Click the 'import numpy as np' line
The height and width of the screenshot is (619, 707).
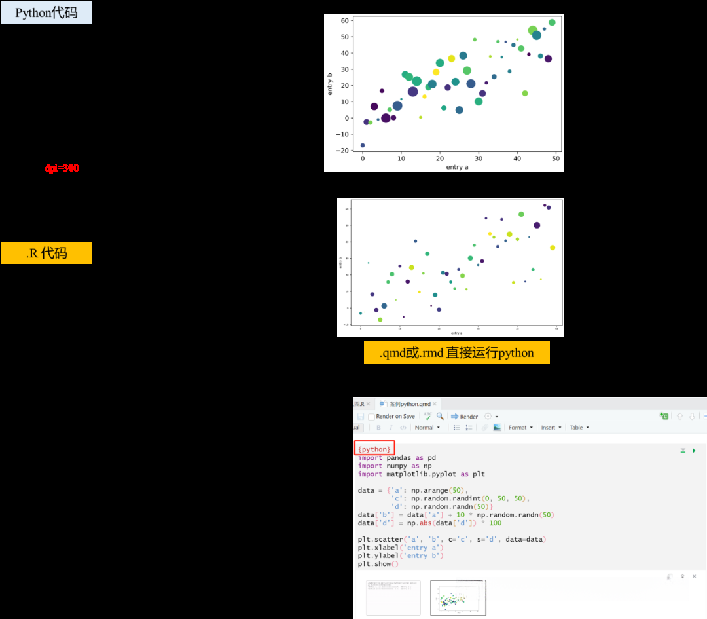click(395, 466)
